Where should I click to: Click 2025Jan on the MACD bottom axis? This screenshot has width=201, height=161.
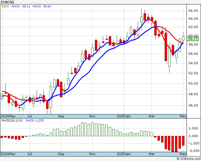click(x=124, y=154)
